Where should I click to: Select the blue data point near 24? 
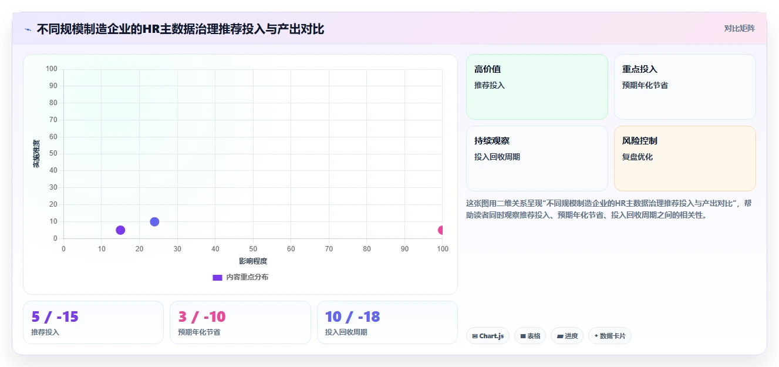[x=154, y=221]
